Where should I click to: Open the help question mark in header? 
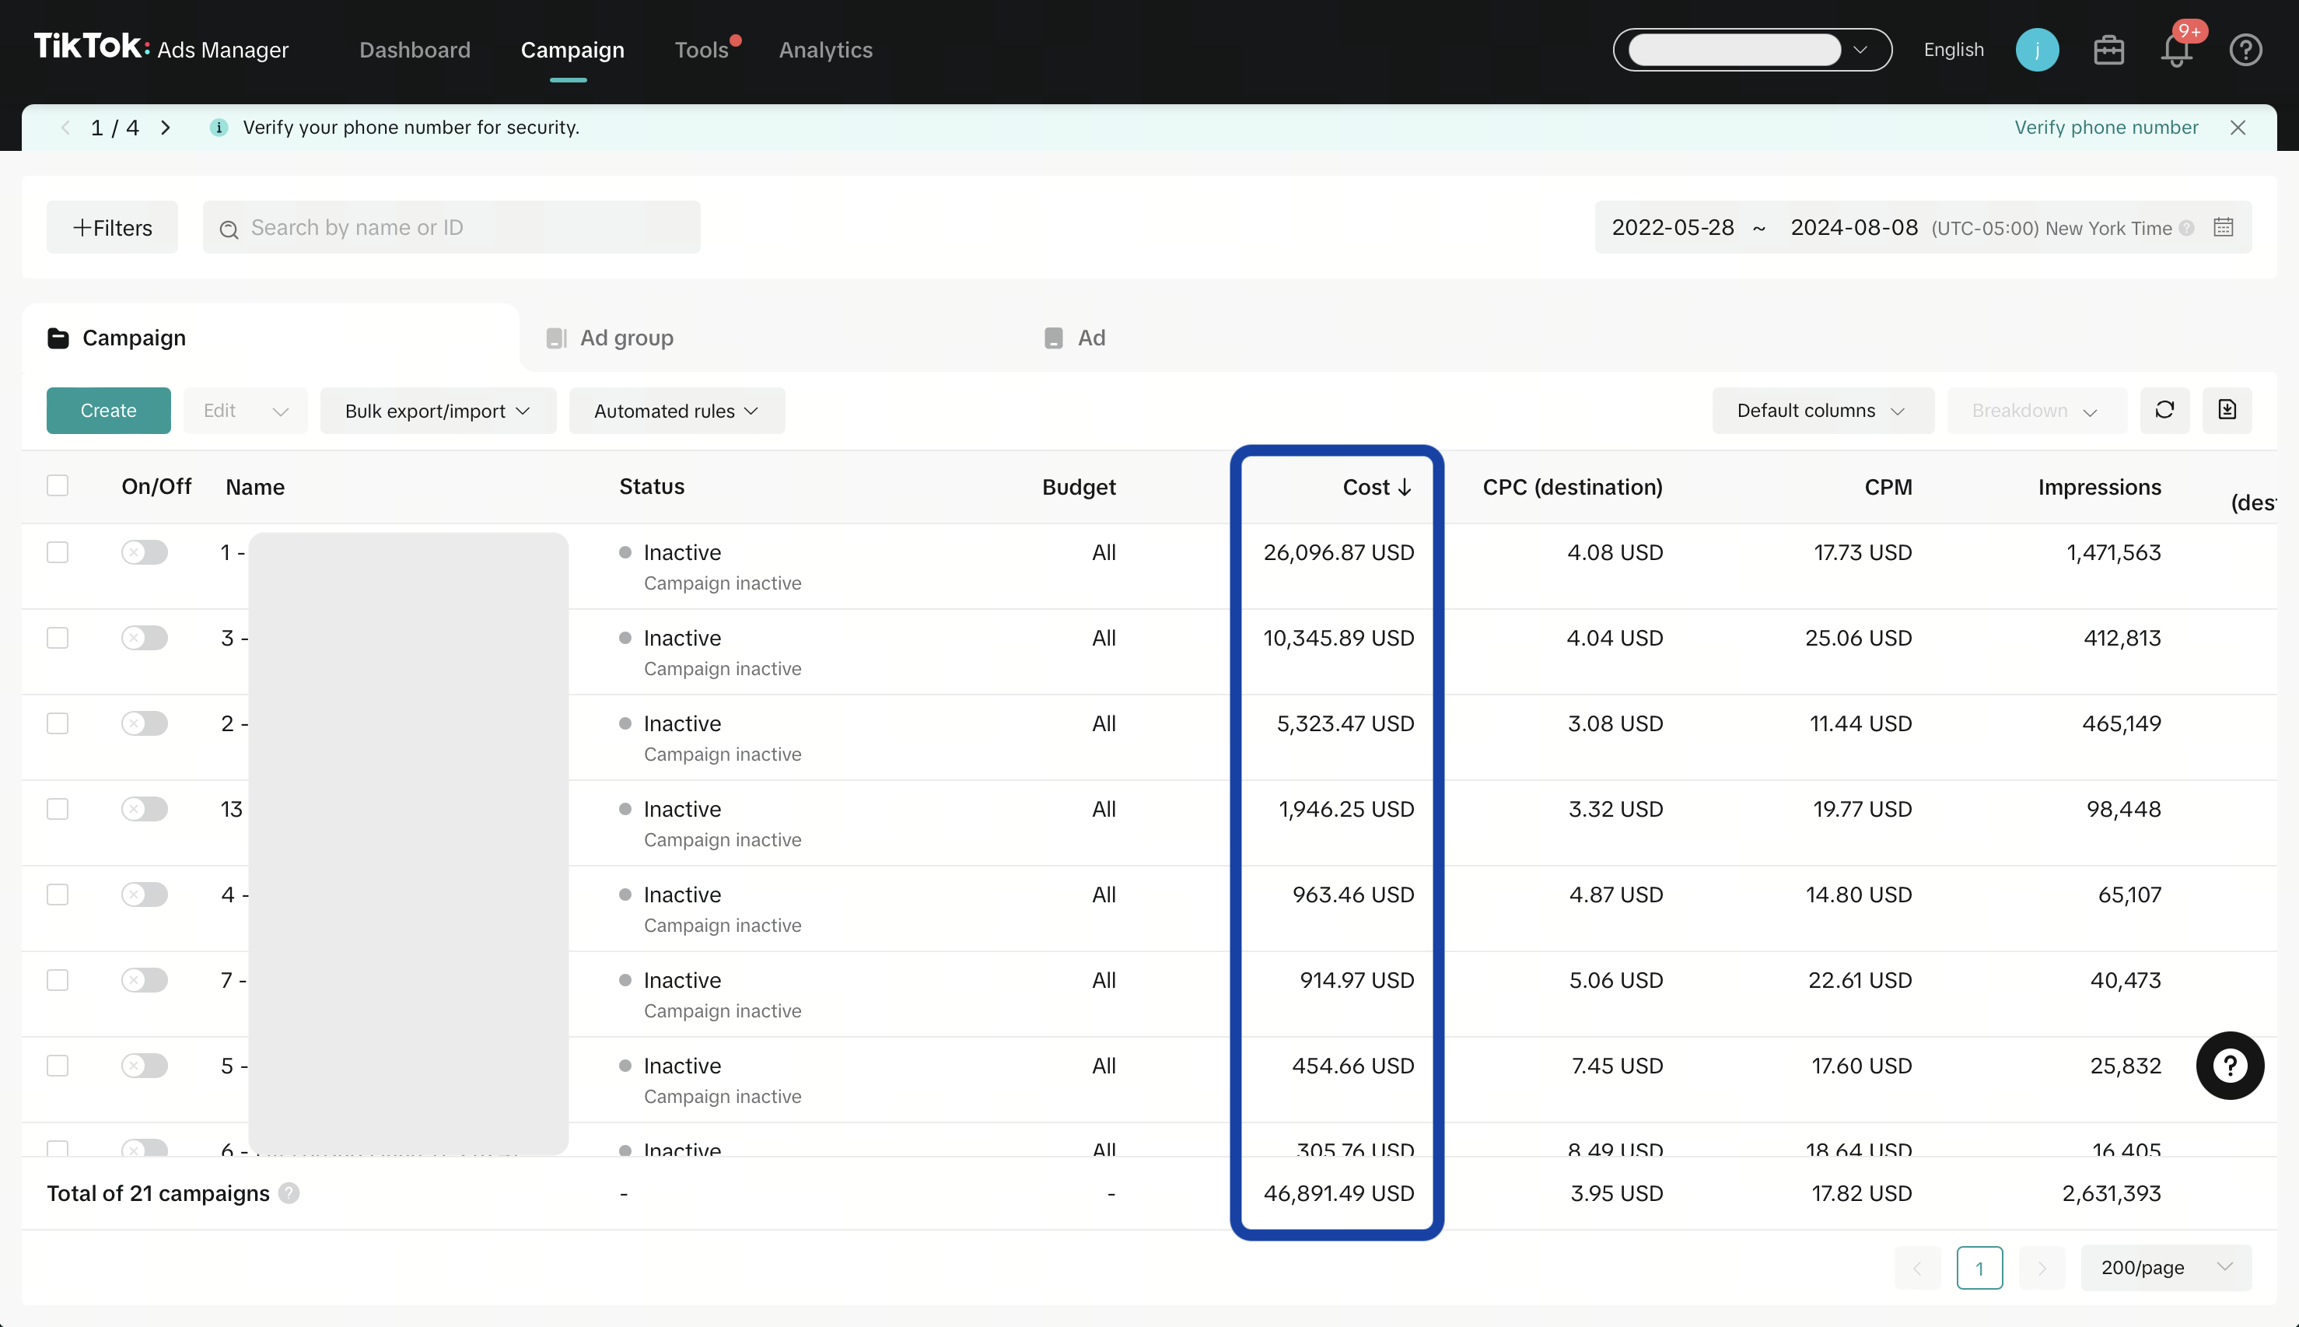click(2245, 50)
